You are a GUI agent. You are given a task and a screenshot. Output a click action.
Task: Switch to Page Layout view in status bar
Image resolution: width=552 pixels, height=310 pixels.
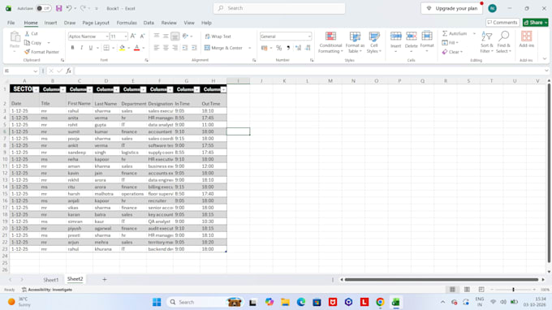tap(467, 290)
